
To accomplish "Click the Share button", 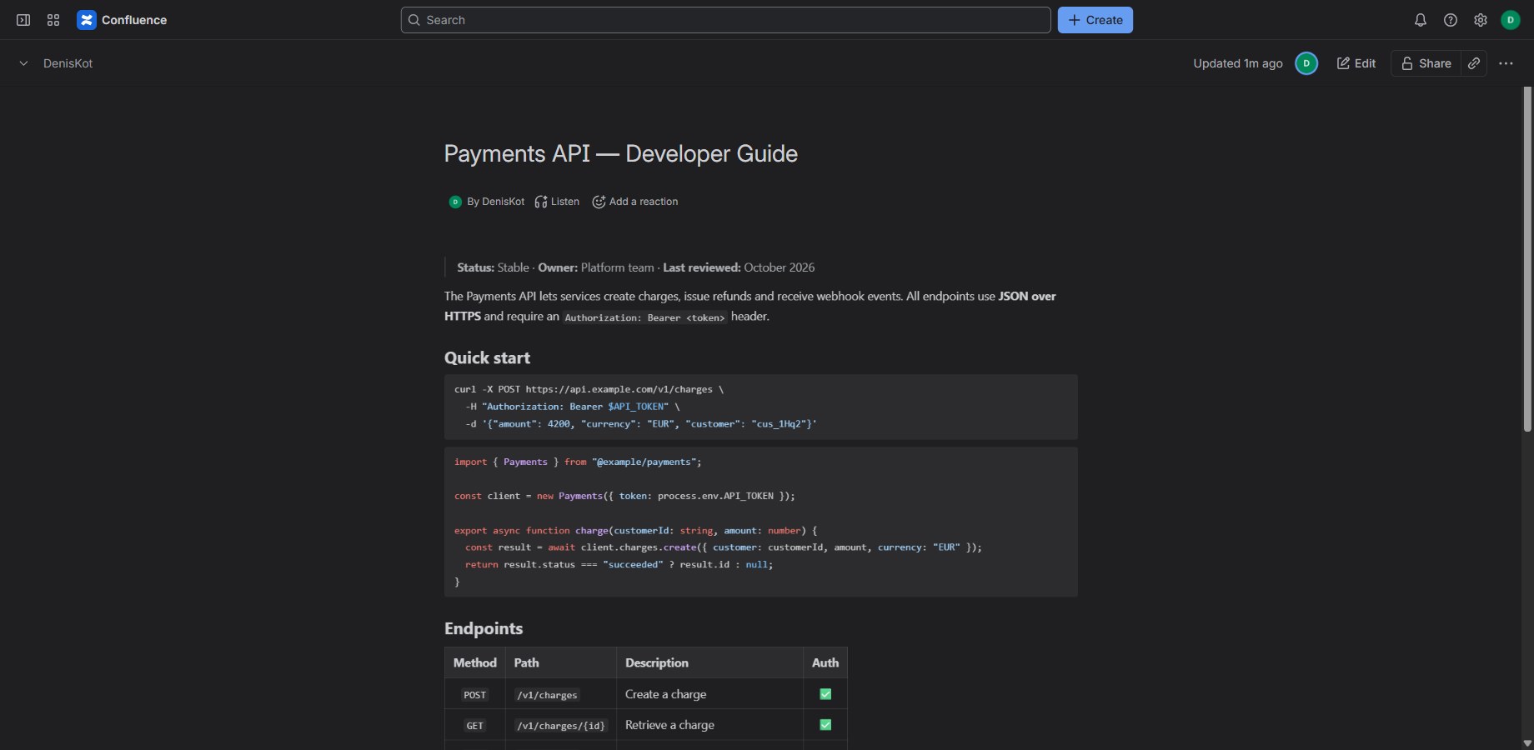I will point(1426,63).
